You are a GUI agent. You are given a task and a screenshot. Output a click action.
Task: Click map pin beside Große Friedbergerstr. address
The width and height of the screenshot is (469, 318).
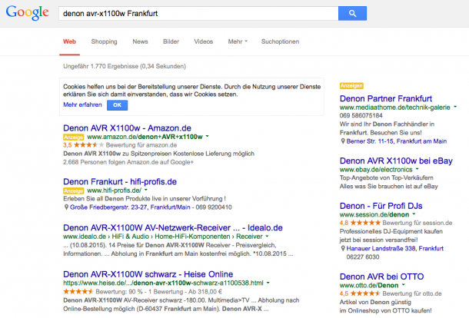(x=66, y=207)
